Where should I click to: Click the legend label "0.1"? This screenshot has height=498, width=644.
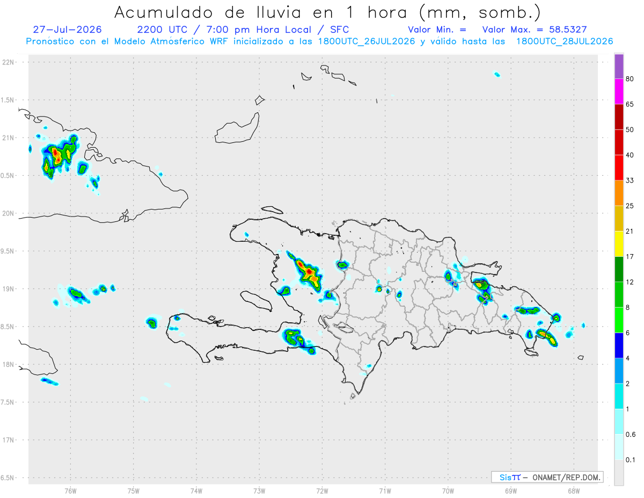(x=631, y=460)
